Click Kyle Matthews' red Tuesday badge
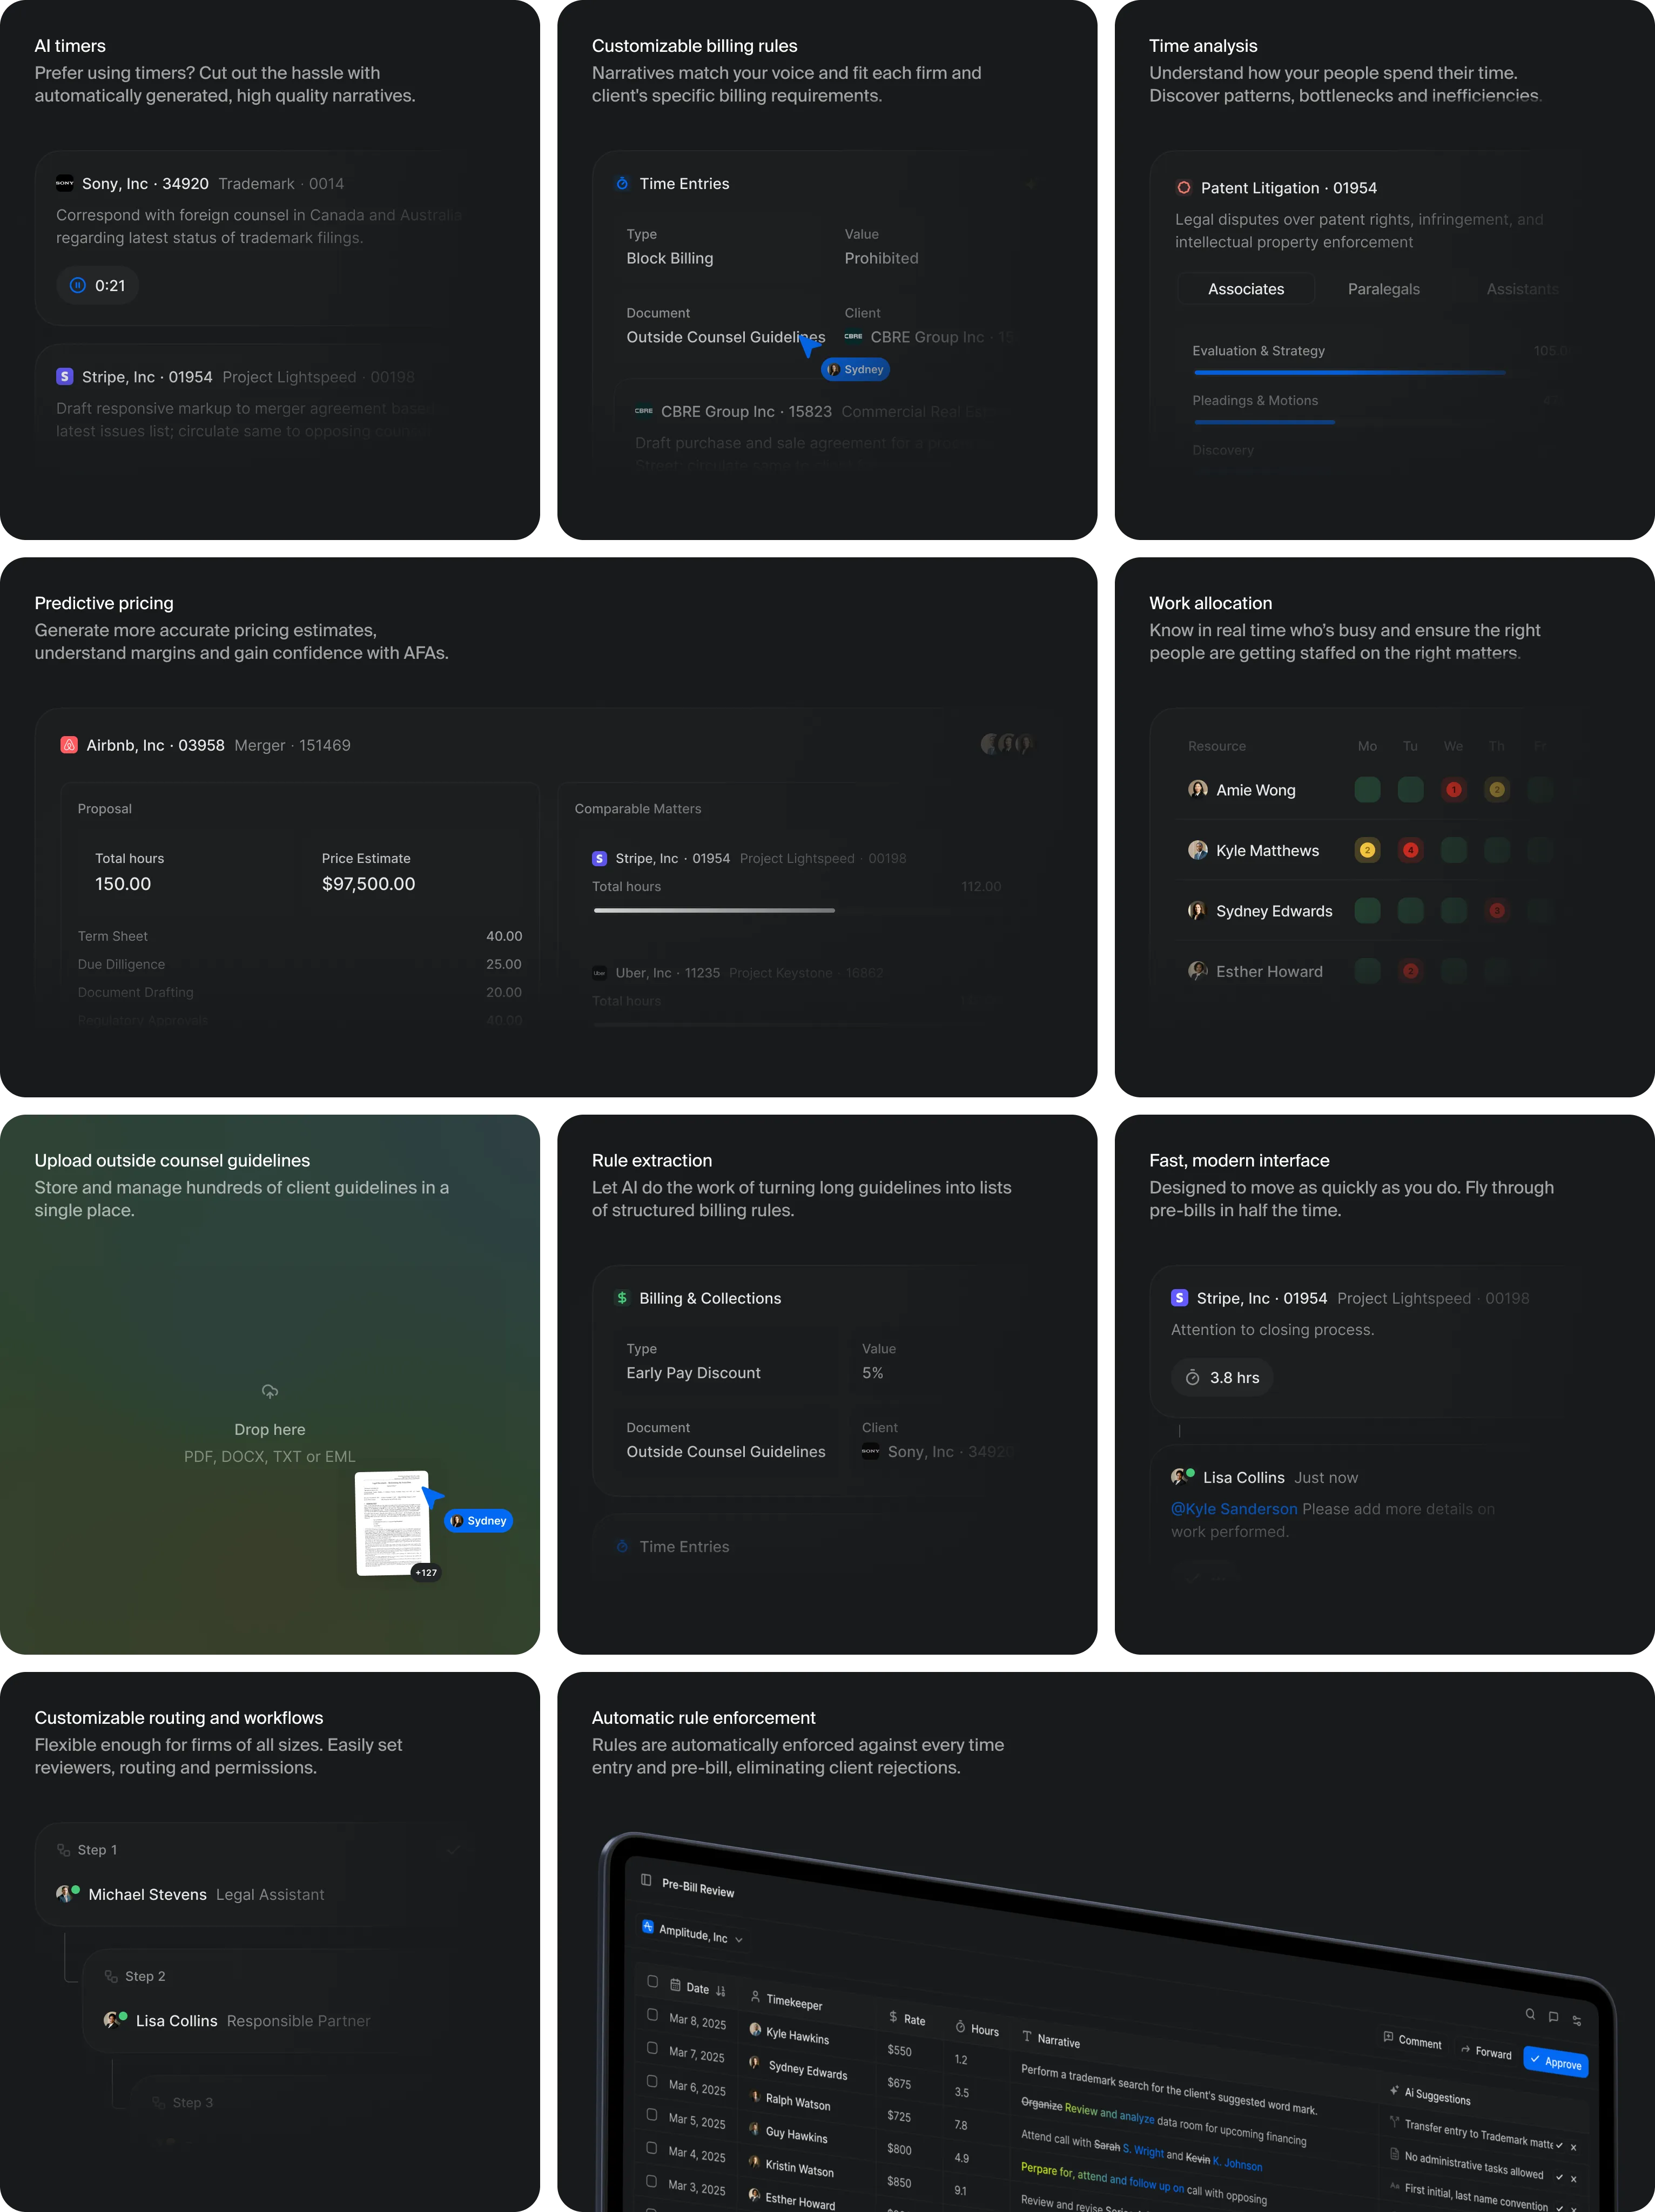This screenshot has width=1655, height=2212. 1410,850
